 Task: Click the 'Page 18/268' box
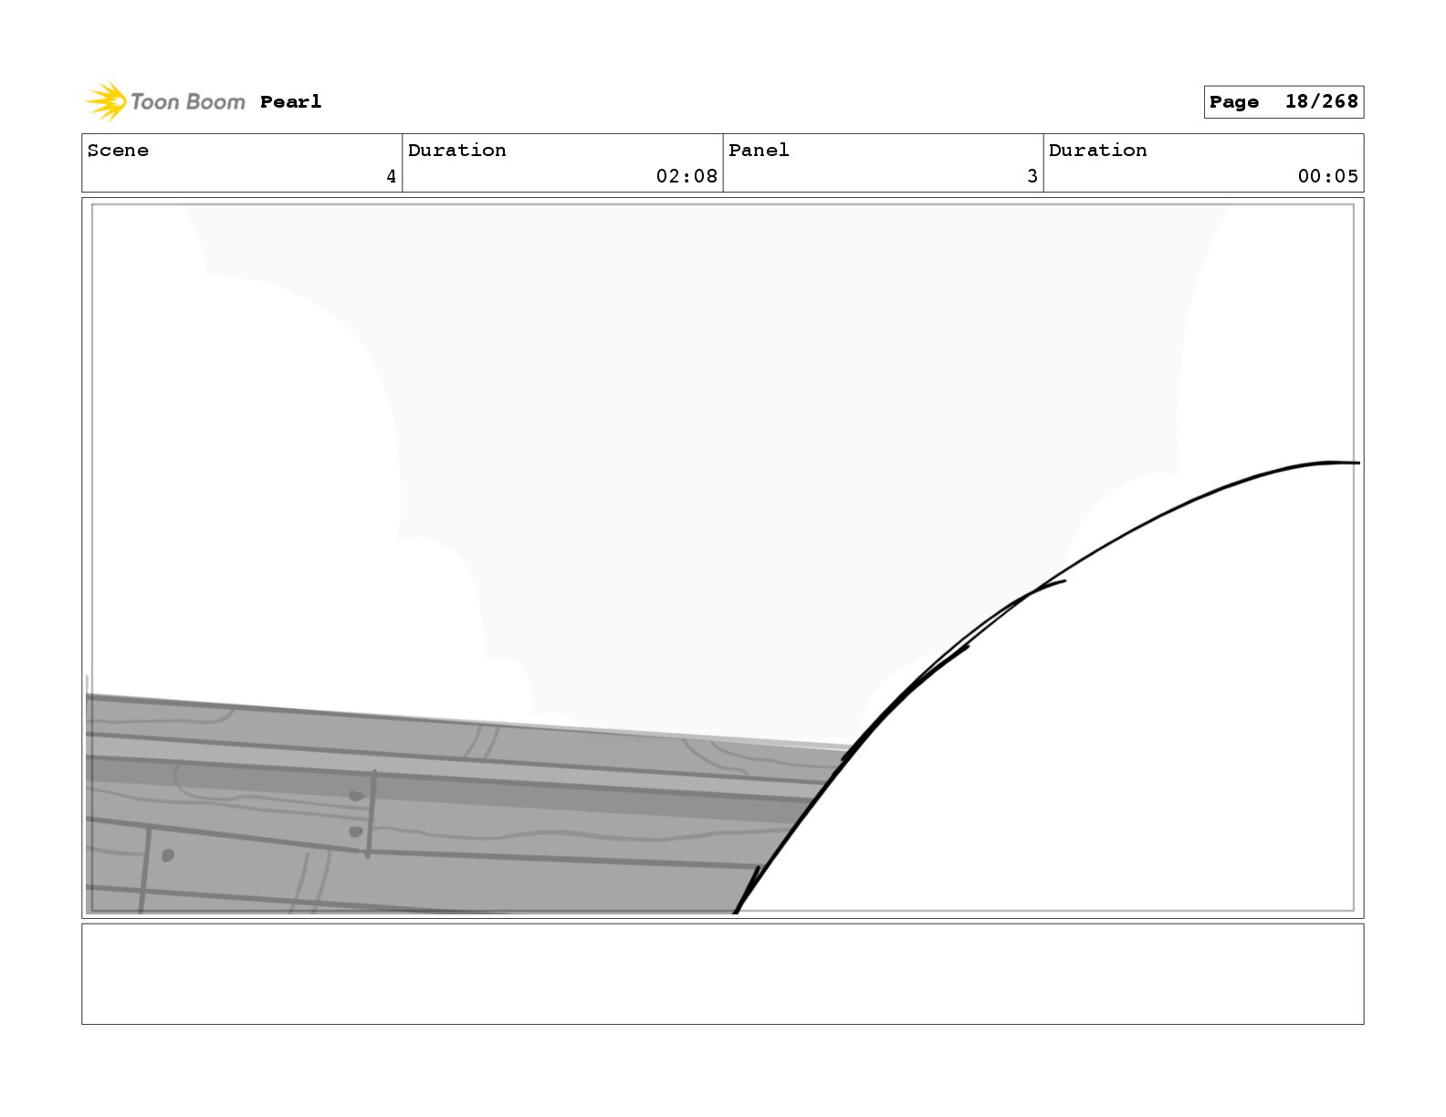(1284, 101)
